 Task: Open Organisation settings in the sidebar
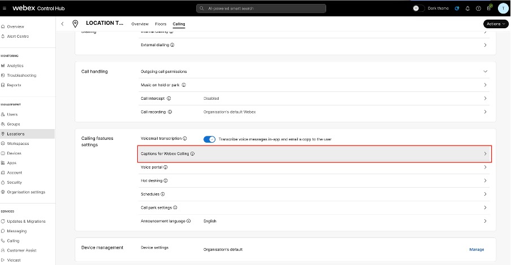[26, 192]
